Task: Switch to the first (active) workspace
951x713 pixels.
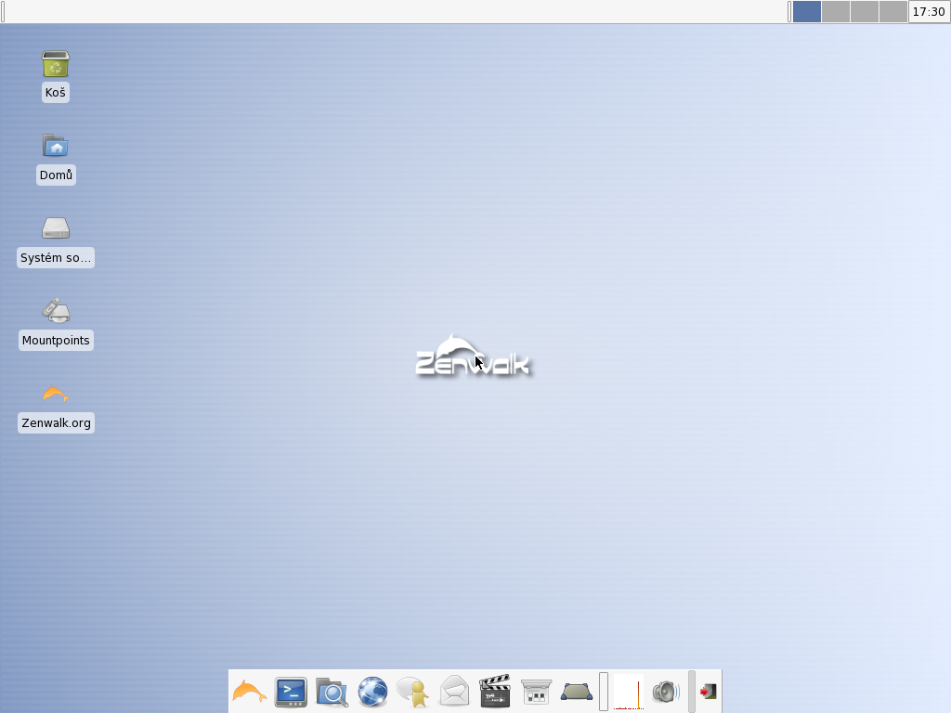Action: (807, 11)
